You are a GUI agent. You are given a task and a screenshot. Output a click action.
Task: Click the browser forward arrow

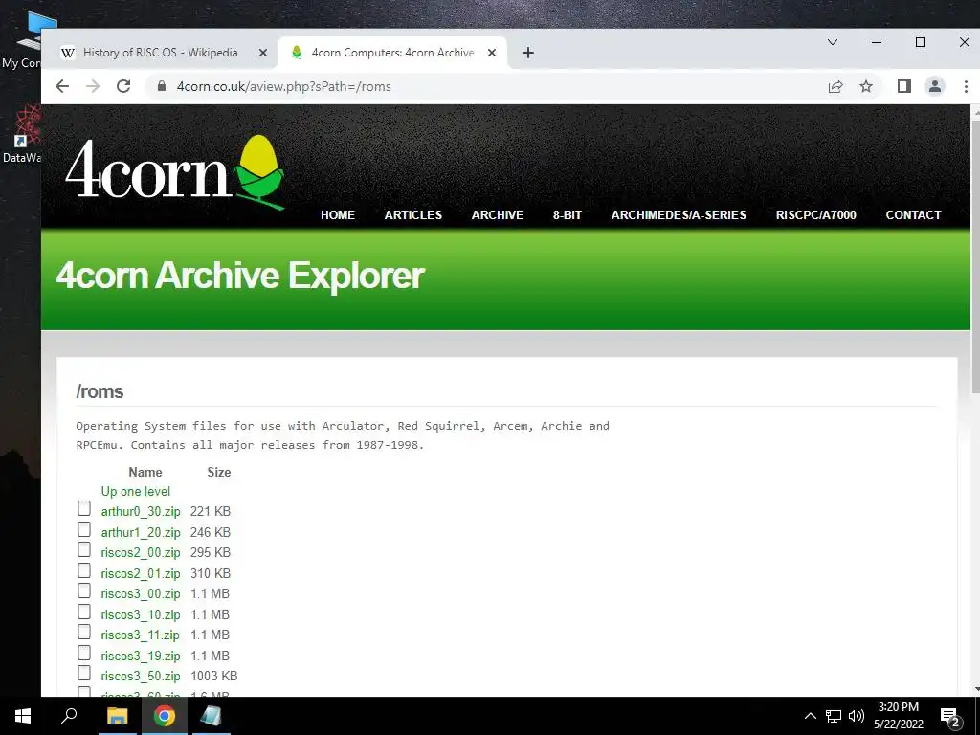[x=93, y=86]
